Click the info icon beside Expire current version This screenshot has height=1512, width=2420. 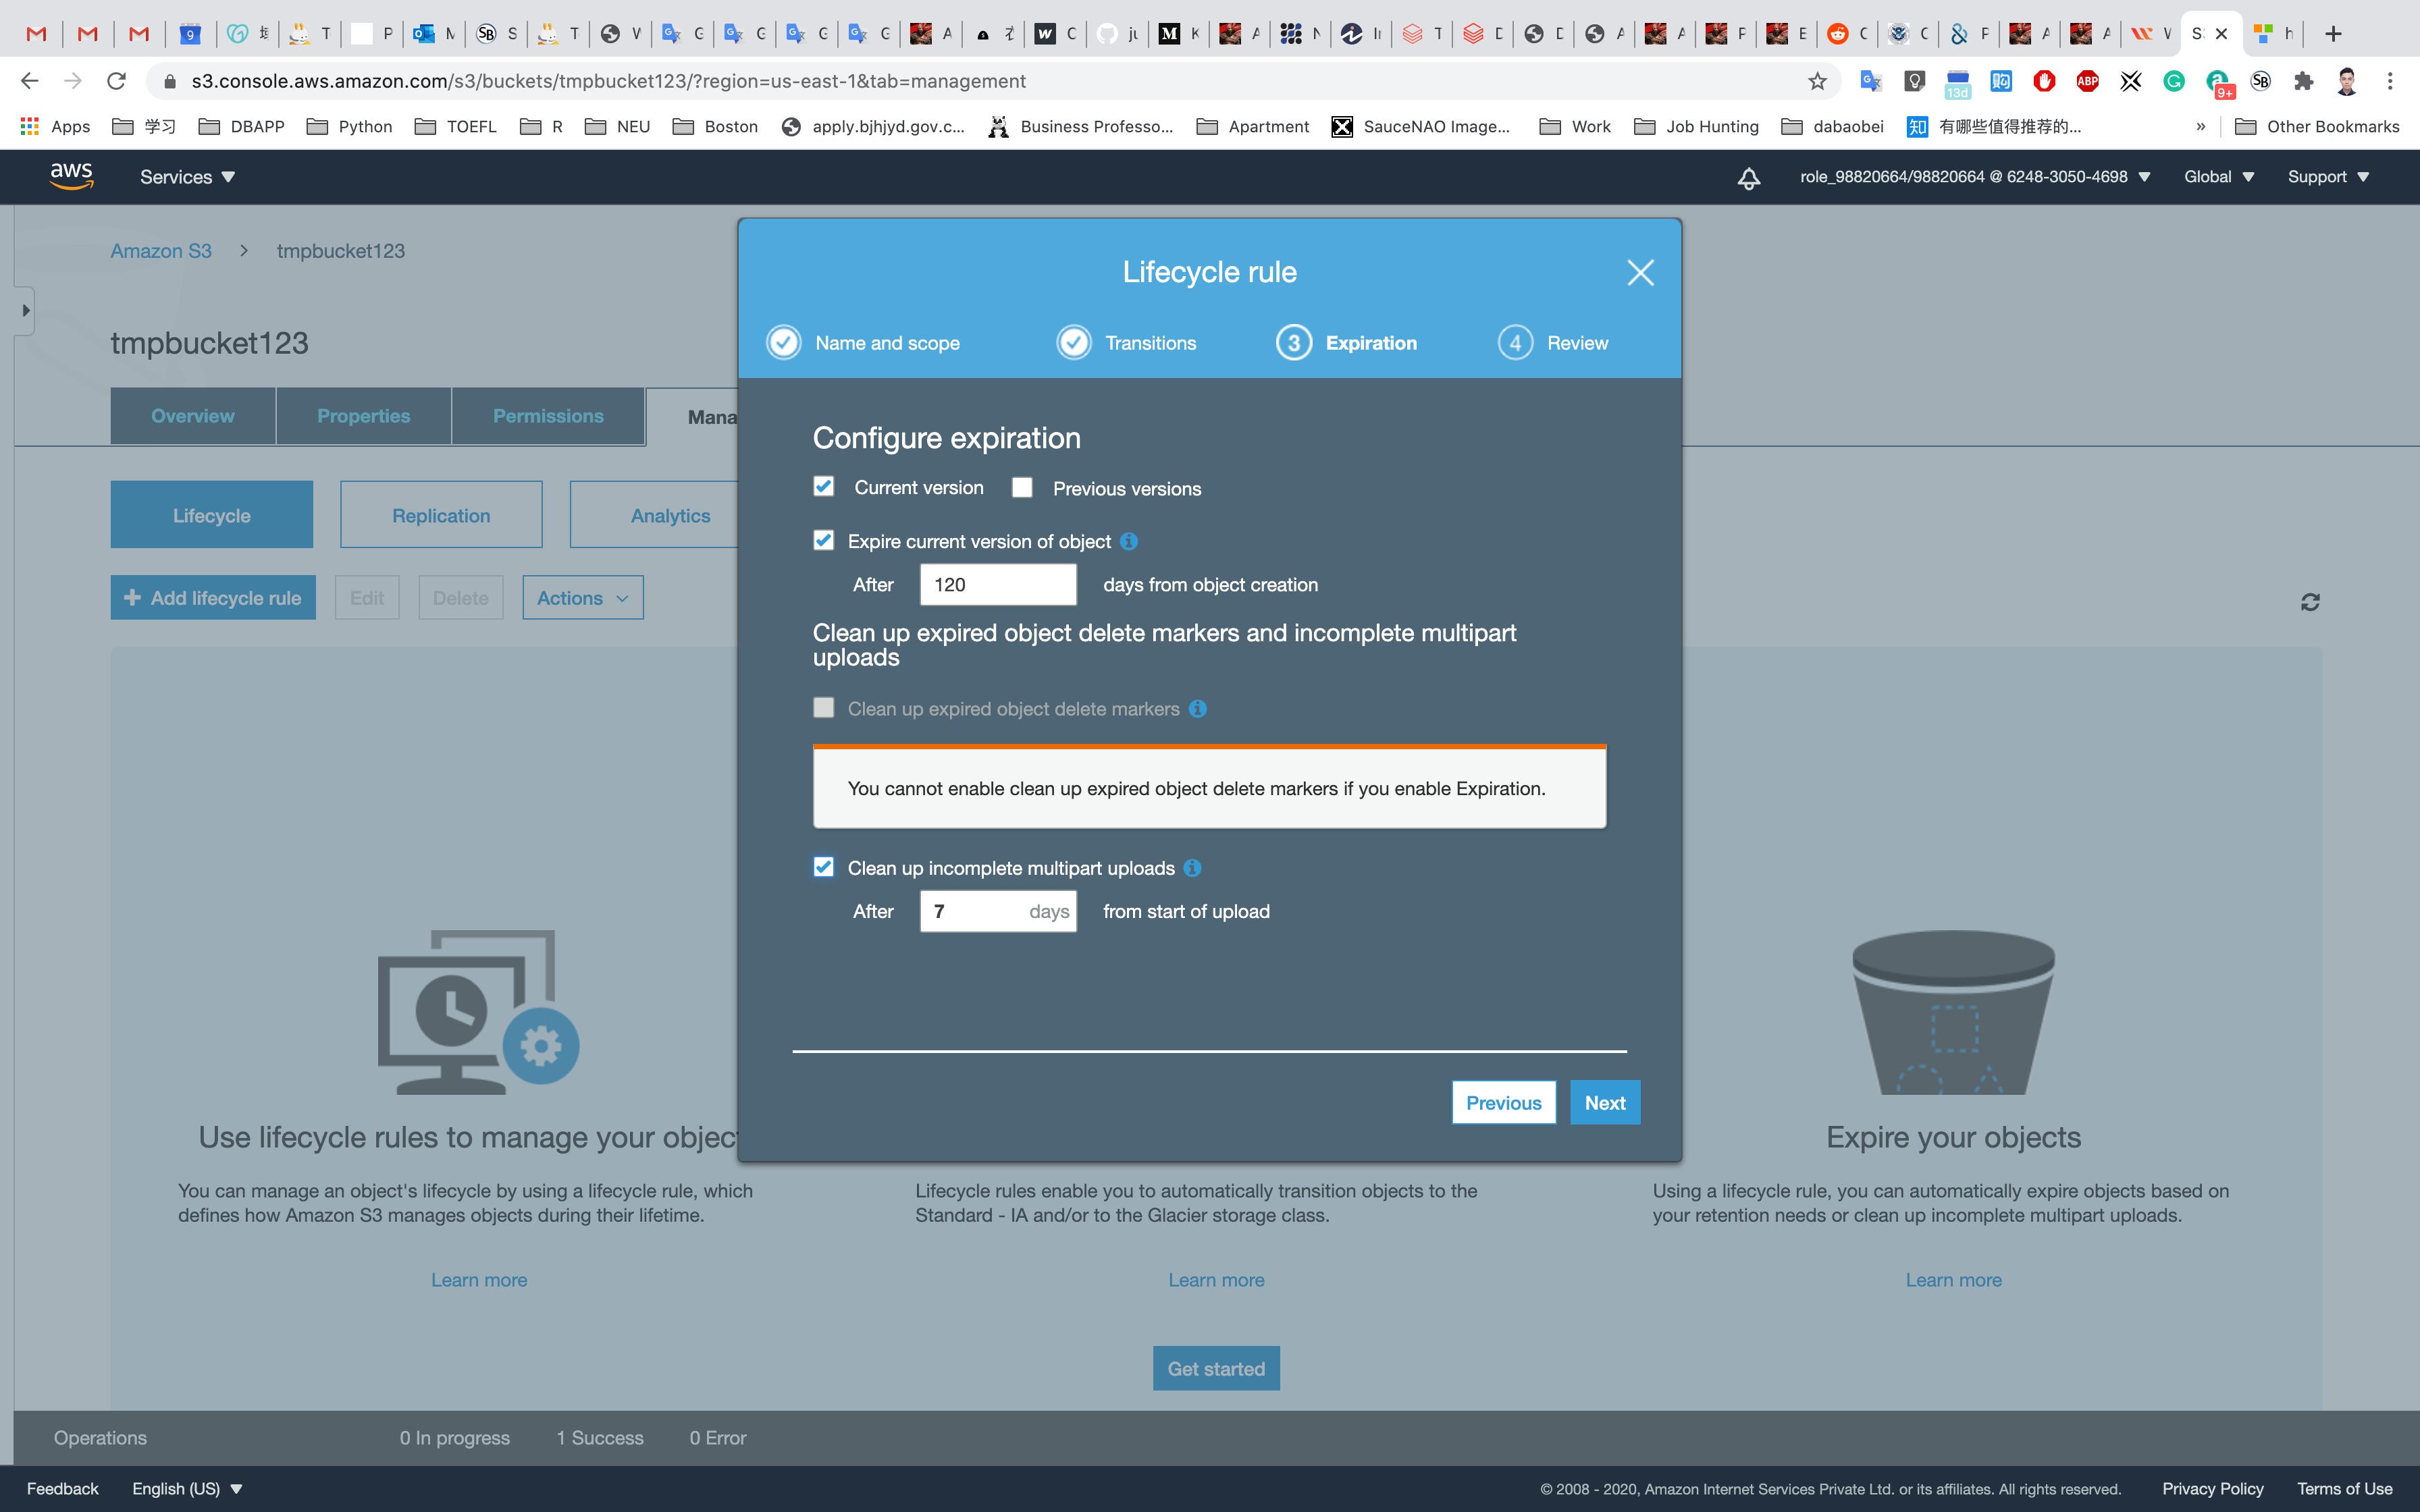pos(1129,541)
